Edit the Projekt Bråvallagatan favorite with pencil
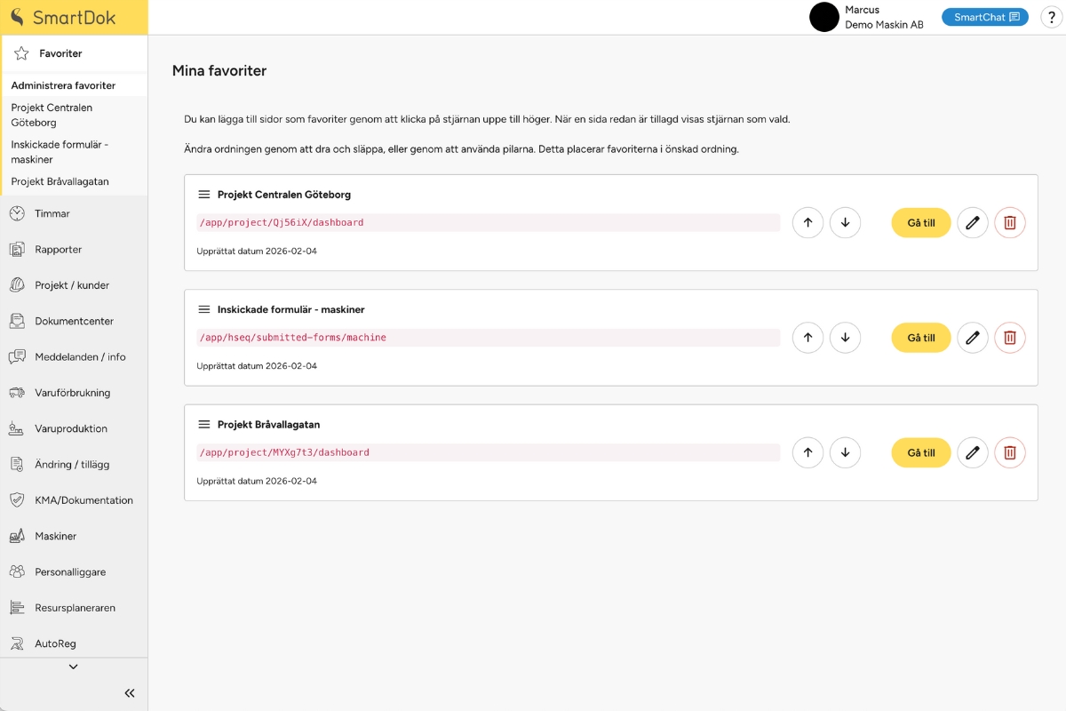1066x711 pixels. (973, 452)
